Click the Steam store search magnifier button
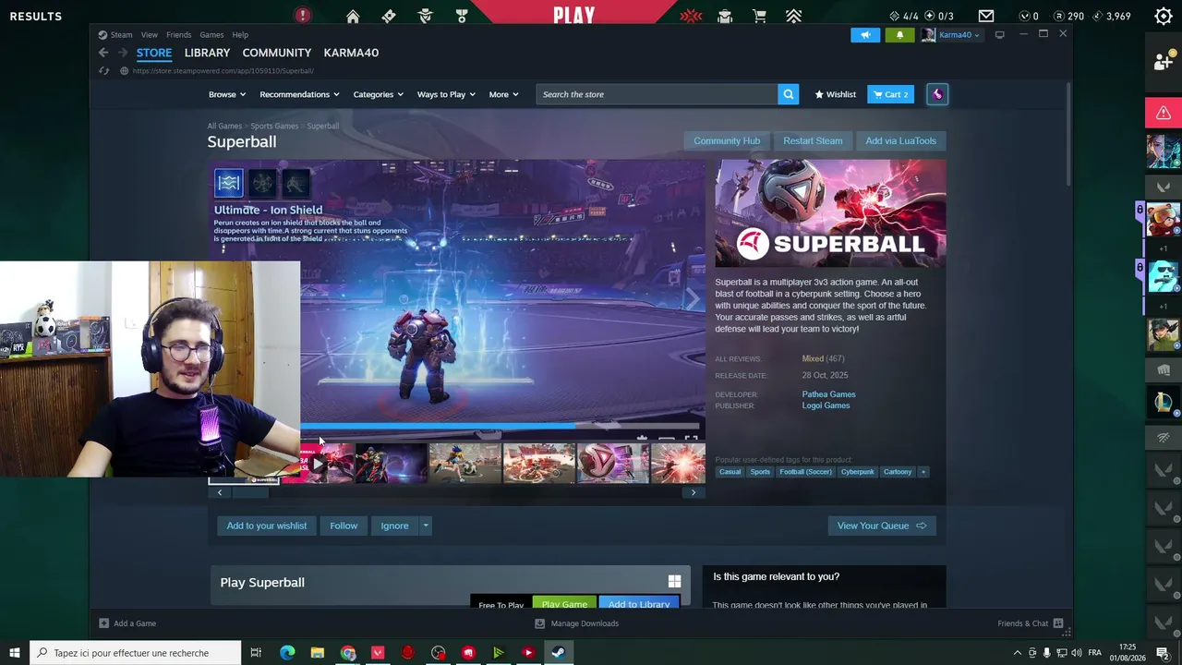Screen dimensions: 1182x665 click(788, 94)
